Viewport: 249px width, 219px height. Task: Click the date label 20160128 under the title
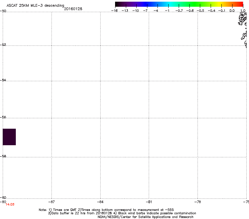73,9
